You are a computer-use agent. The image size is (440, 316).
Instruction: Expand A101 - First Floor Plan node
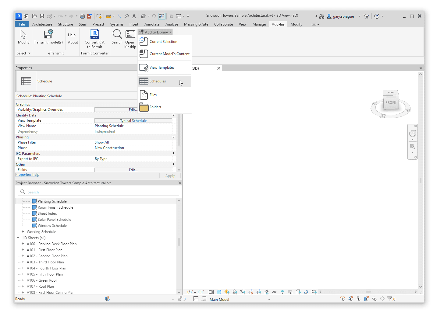(x=23, y=250)
